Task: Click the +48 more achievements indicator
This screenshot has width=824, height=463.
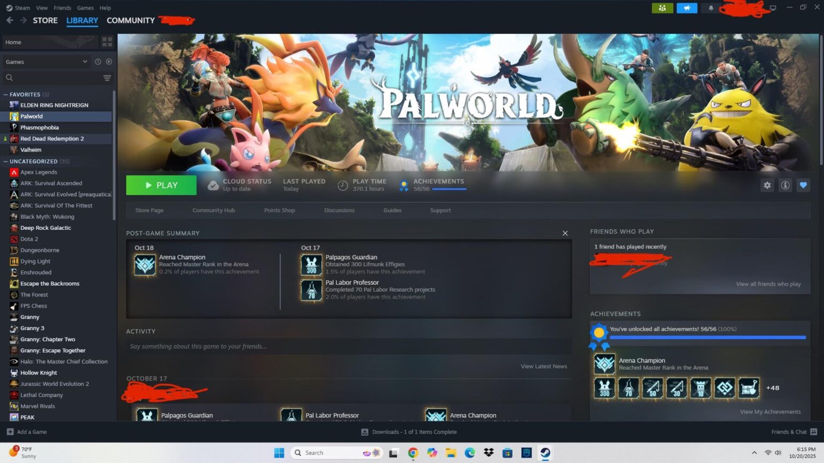Action: click(x=772, y=388)
